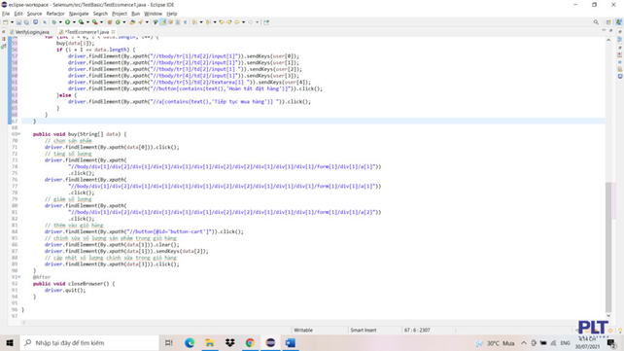Toggle the Java editor breadcrumb
Screen dimensions: 624x351
(x=156, y=22)
